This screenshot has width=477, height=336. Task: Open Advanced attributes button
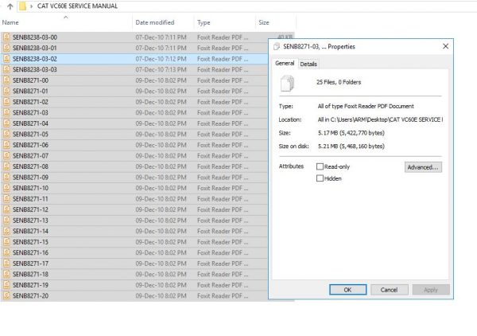(423, 167)
